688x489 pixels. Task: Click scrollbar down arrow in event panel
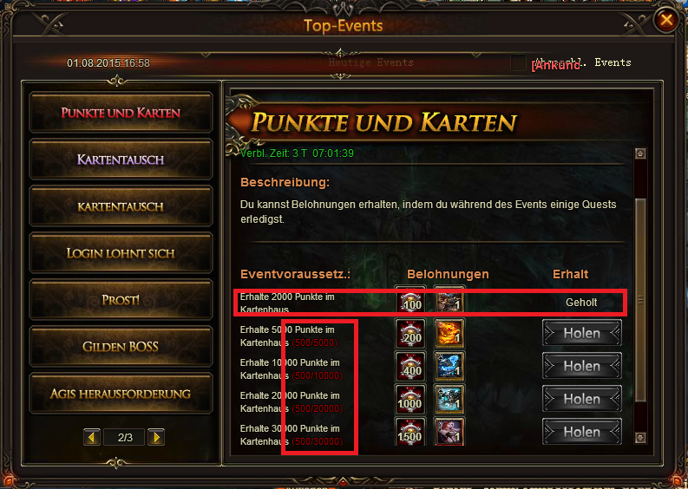point(640,438)
